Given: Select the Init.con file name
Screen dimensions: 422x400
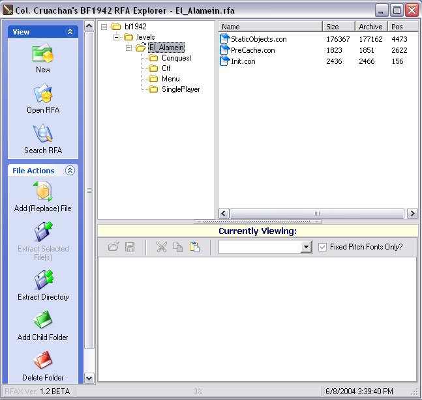Looking at the screenshot, I should click(x=243, y=61).
